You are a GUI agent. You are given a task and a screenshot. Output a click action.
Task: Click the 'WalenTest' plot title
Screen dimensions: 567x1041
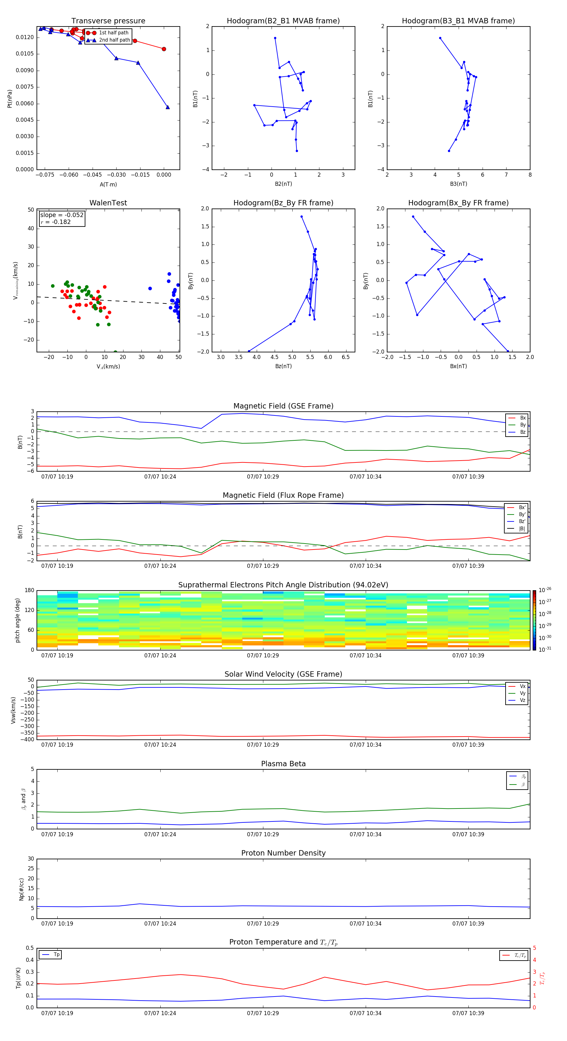click(x=108, y=203)
